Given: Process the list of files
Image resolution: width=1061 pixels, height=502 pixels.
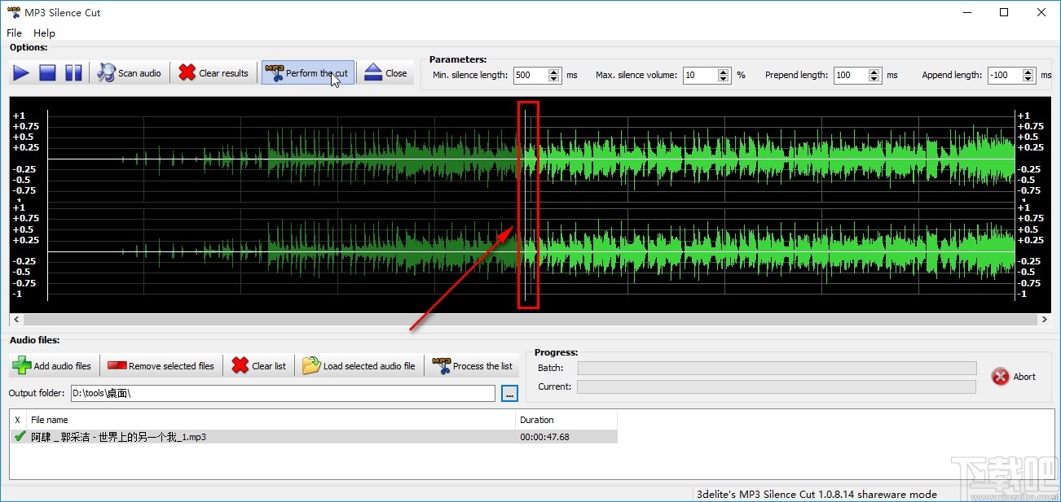Looking at the screenshot, I should (x=473, y=366).
